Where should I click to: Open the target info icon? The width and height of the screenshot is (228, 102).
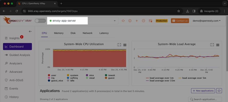tap(130, 21)
